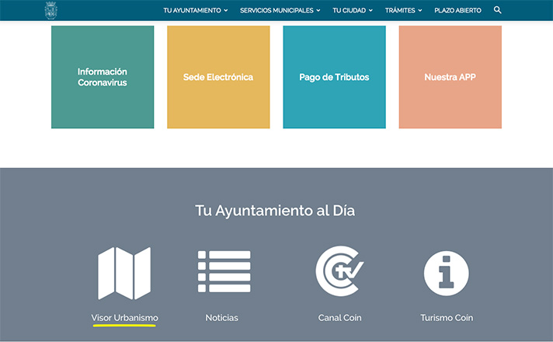The image size is (553, 342).
Task: Click the Tu Ayuntamiento al Día heading
Action: (x=276, y=211)
